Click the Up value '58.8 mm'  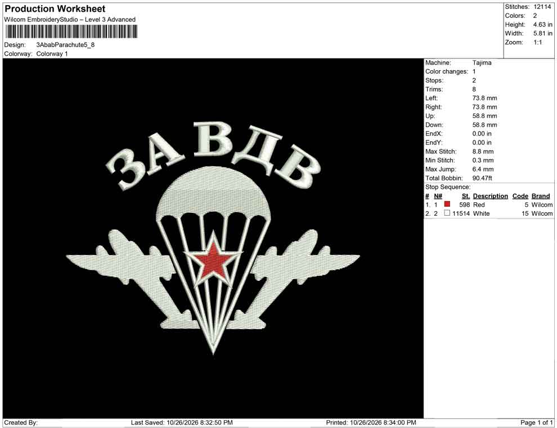click(484, 116)
